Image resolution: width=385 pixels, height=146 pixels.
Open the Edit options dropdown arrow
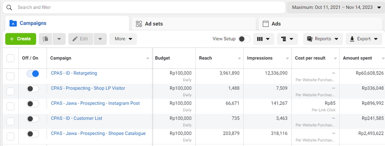click(x=100, y=39)
